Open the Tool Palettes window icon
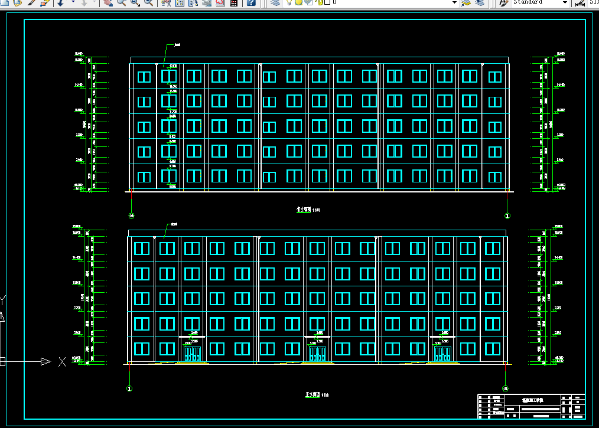 coord(193,3)
